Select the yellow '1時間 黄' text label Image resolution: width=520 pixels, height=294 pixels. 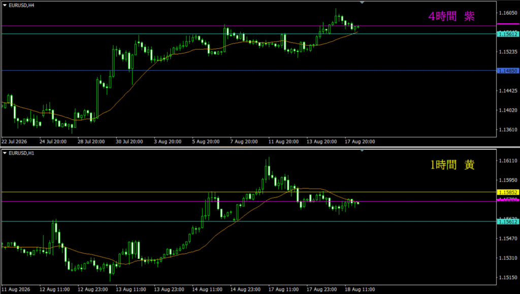[x=452, y=165]
